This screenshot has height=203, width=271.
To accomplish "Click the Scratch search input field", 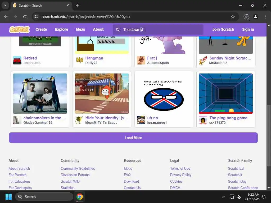I will (158, 30).
